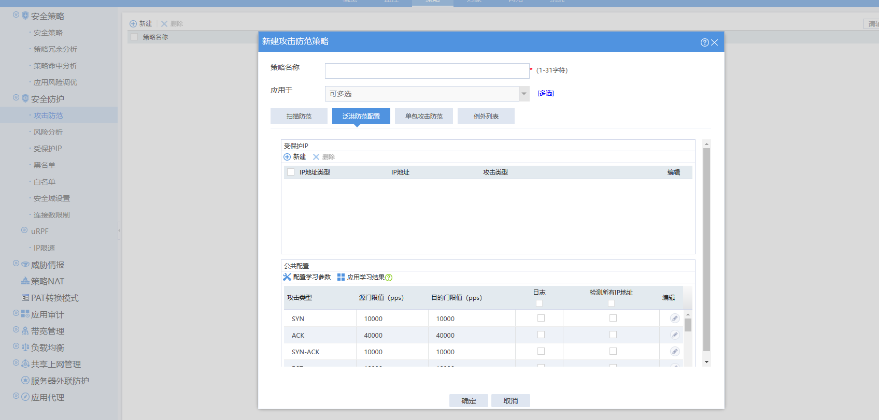Edit the SYN row with pencil icon
Image resolution: width=879 pixels, height=420 pixels.
point(675,318)
